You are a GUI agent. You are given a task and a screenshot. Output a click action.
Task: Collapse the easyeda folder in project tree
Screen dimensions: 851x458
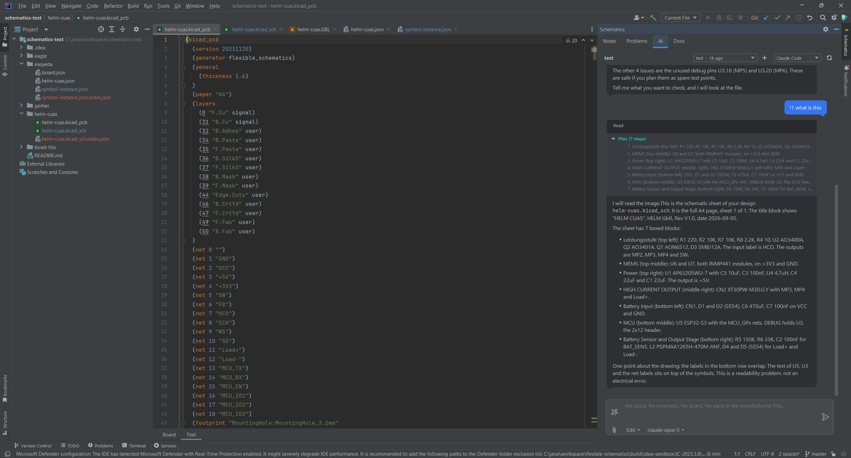(x=21, y=64)
